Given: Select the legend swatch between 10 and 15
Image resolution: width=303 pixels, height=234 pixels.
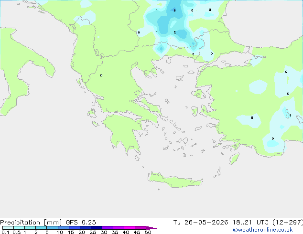Looking at the screenshot, I should click(64, 228).
